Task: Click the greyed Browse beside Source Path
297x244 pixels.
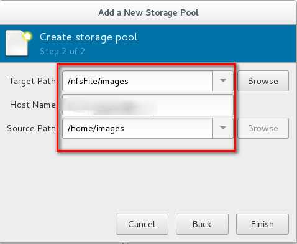Action: pos(263,128)
